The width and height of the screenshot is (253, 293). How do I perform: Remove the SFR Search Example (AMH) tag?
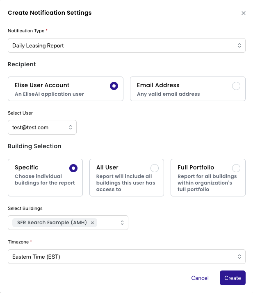92,223
